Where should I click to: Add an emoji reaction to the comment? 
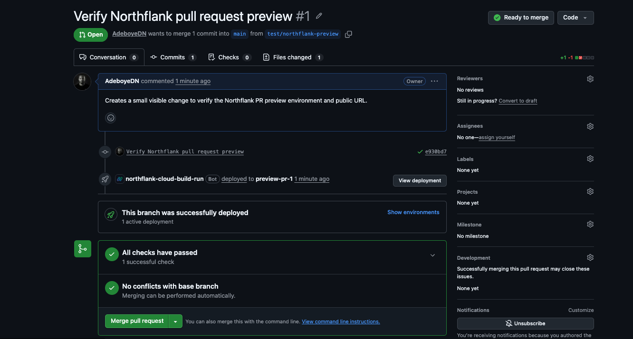(x=111, y=118)
